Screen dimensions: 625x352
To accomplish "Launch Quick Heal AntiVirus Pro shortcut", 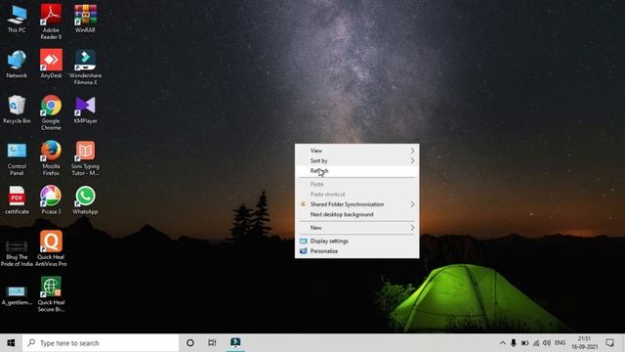I will point(51,248).
